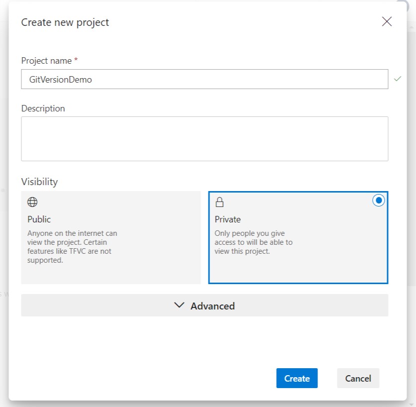Click the Cancel button

point(358,378)
